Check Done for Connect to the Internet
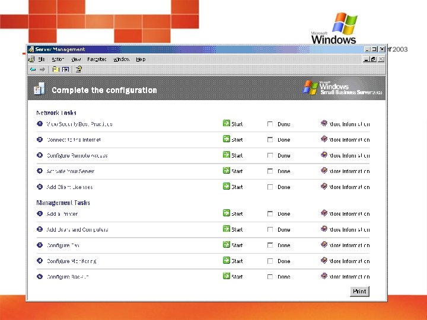Screen dimensions: 427x320 coord(270,140)
